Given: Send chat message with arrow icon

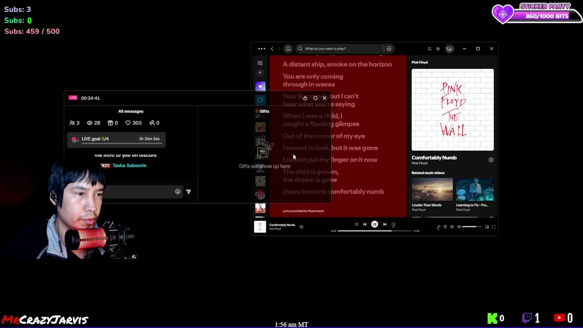Looking at the screenshot, I should (189, 192).
